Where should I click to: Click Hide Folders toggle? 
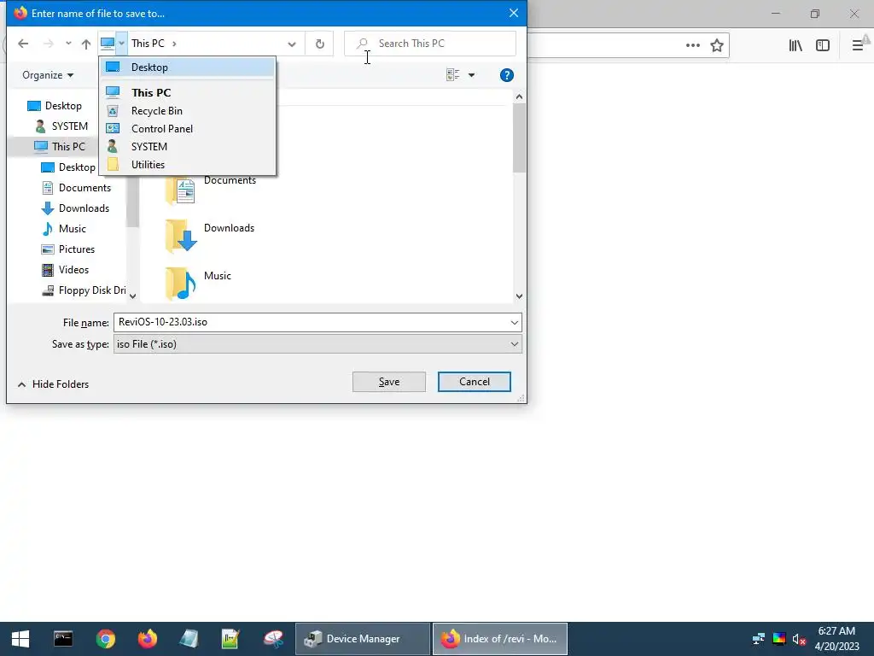tap(53, 384)
